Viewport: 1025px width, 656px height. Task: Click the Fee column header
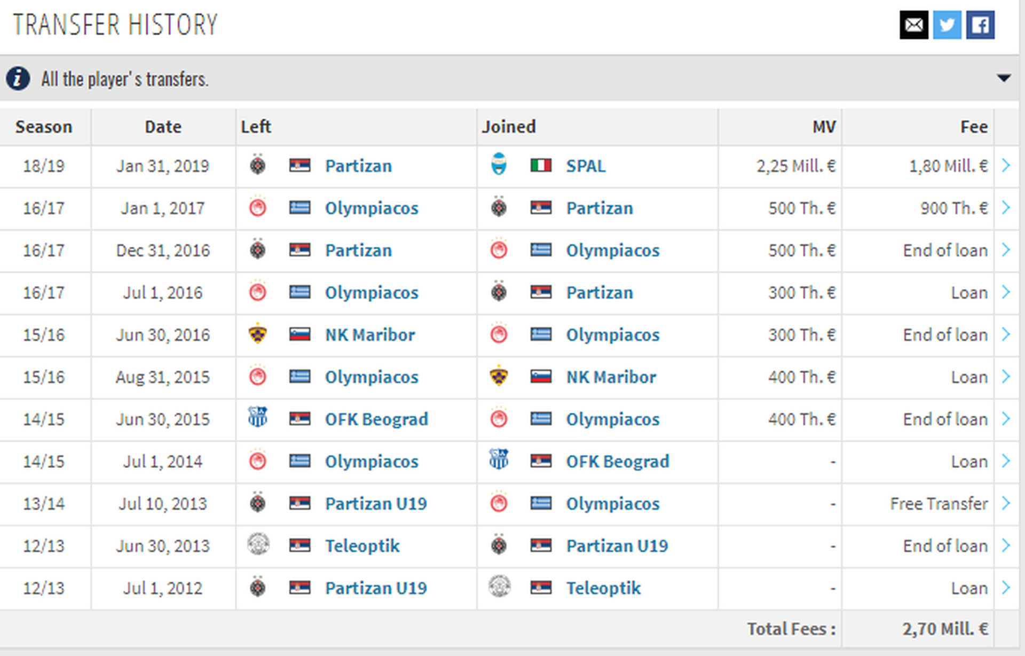(x=974, y=127)
